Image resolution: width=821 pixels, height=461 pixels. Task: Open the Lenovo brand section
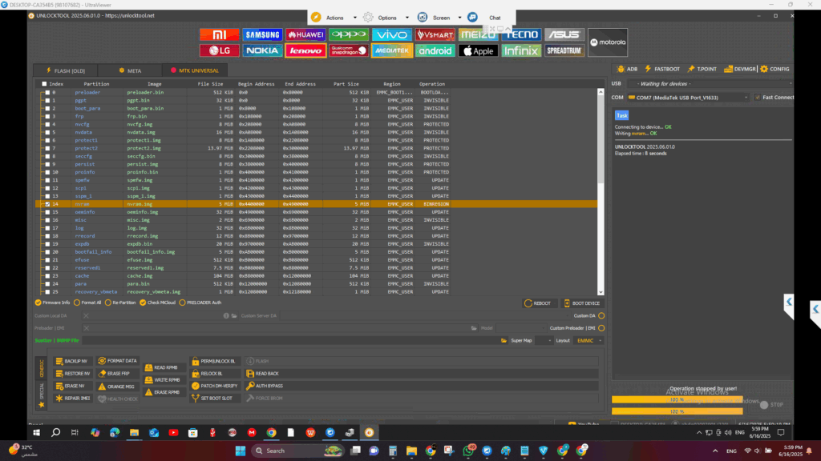point(305,50)
